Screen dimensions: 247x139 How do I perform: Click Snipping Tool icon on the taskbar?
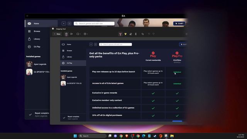166,136
